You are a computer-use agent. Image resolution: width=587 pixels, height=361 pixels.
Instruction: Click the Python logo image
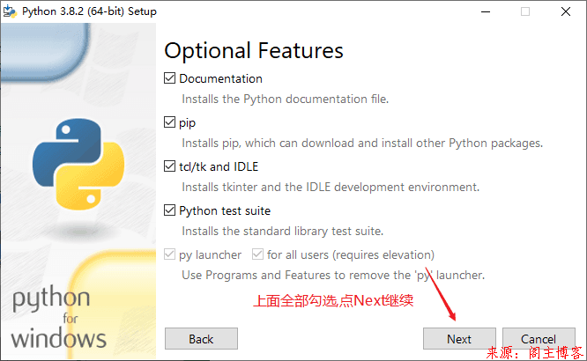tap(78, 164)
